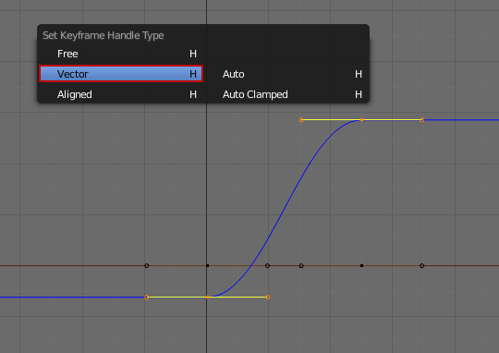The height and width of the screenshot is (353, 499).
Task: Select the lower orange keyframe on blue curve
Action: [x=207, y=297]
